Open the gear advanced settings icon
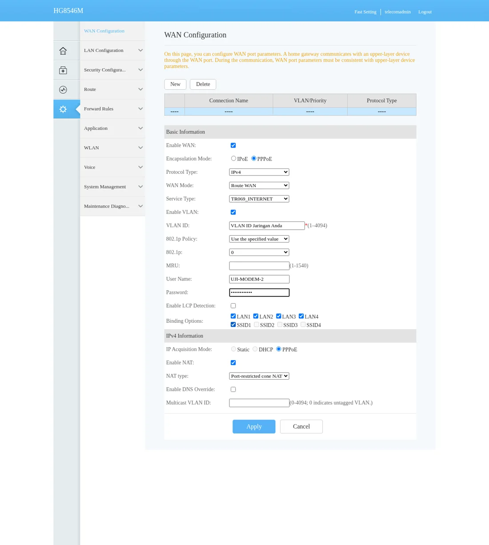The width and height of the screenshot is (489, 545). click(63, 109)
